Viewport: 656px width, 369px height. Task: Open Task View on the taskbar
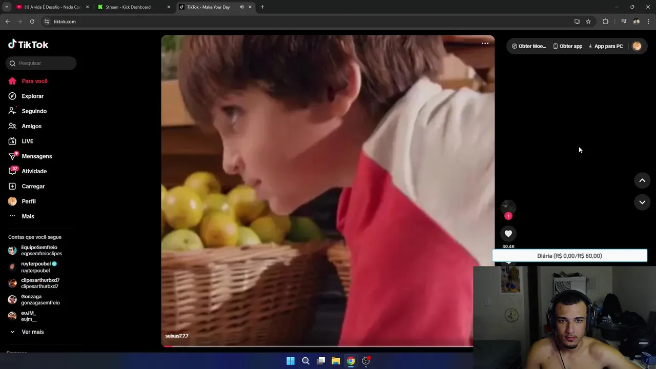coord(321,361)
